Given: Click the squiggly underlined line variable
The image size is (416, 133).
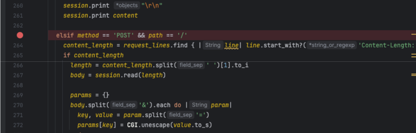Looking at the screenshot, I should [231, 46].
